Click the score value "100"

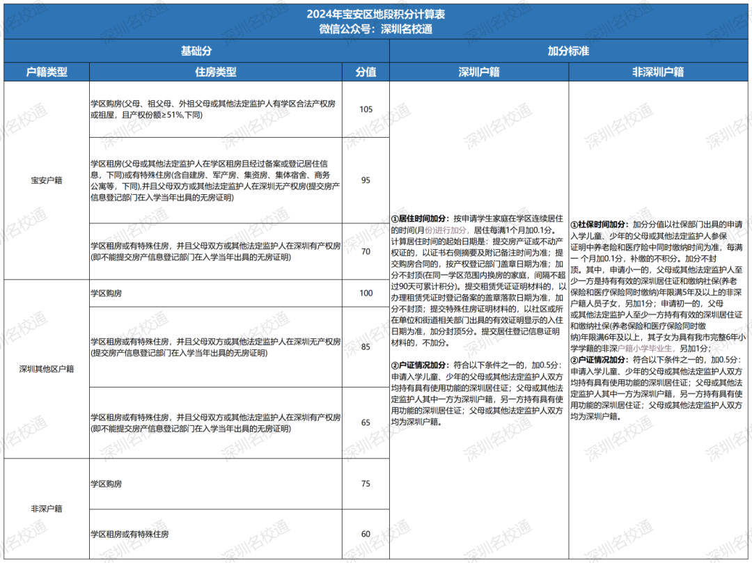(x=366, y=293)
